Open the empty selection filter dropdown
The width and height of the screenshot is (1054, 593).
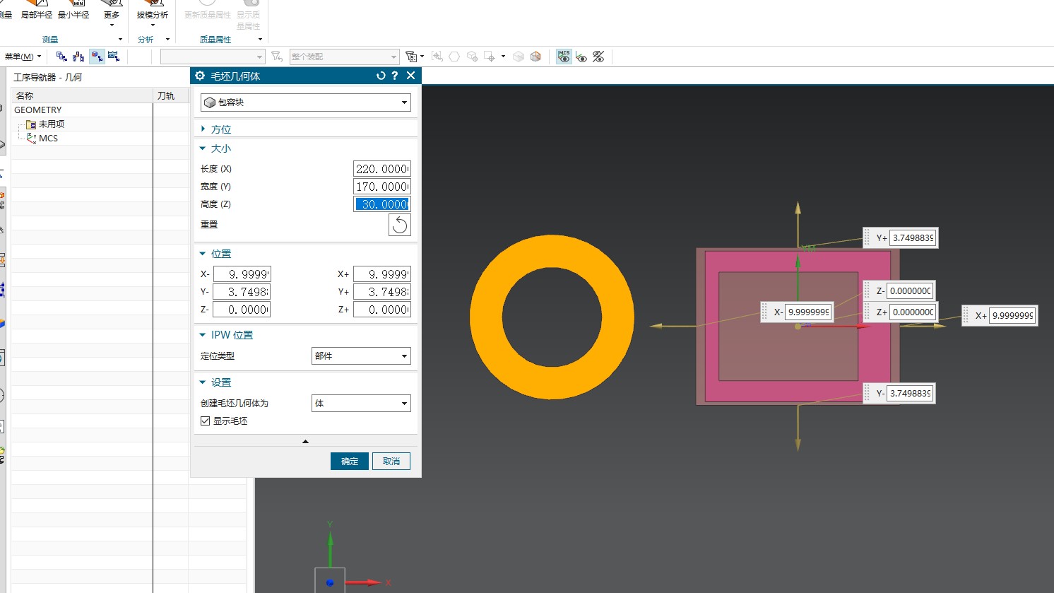pos(213,57)
